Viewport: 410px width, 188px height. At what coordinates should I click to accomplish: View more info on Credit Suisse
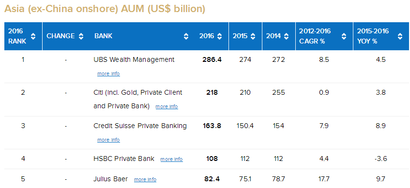pyautogui.click(x=108, y=140)
